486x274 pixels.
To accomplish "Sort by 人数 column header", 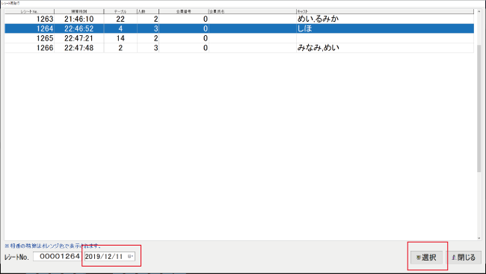I will (148, 11).
